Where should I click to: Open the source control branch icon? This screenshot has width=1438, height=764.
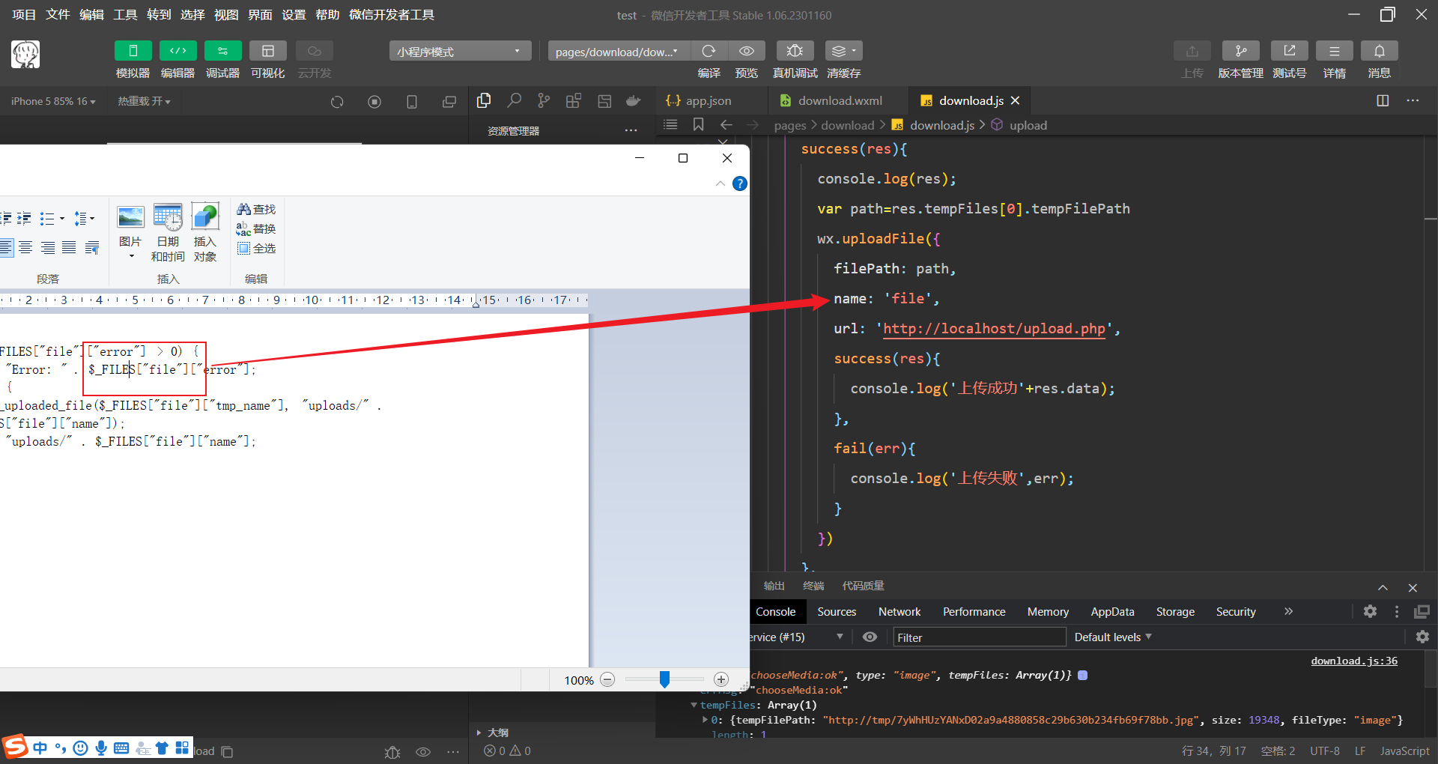[544, 100]
